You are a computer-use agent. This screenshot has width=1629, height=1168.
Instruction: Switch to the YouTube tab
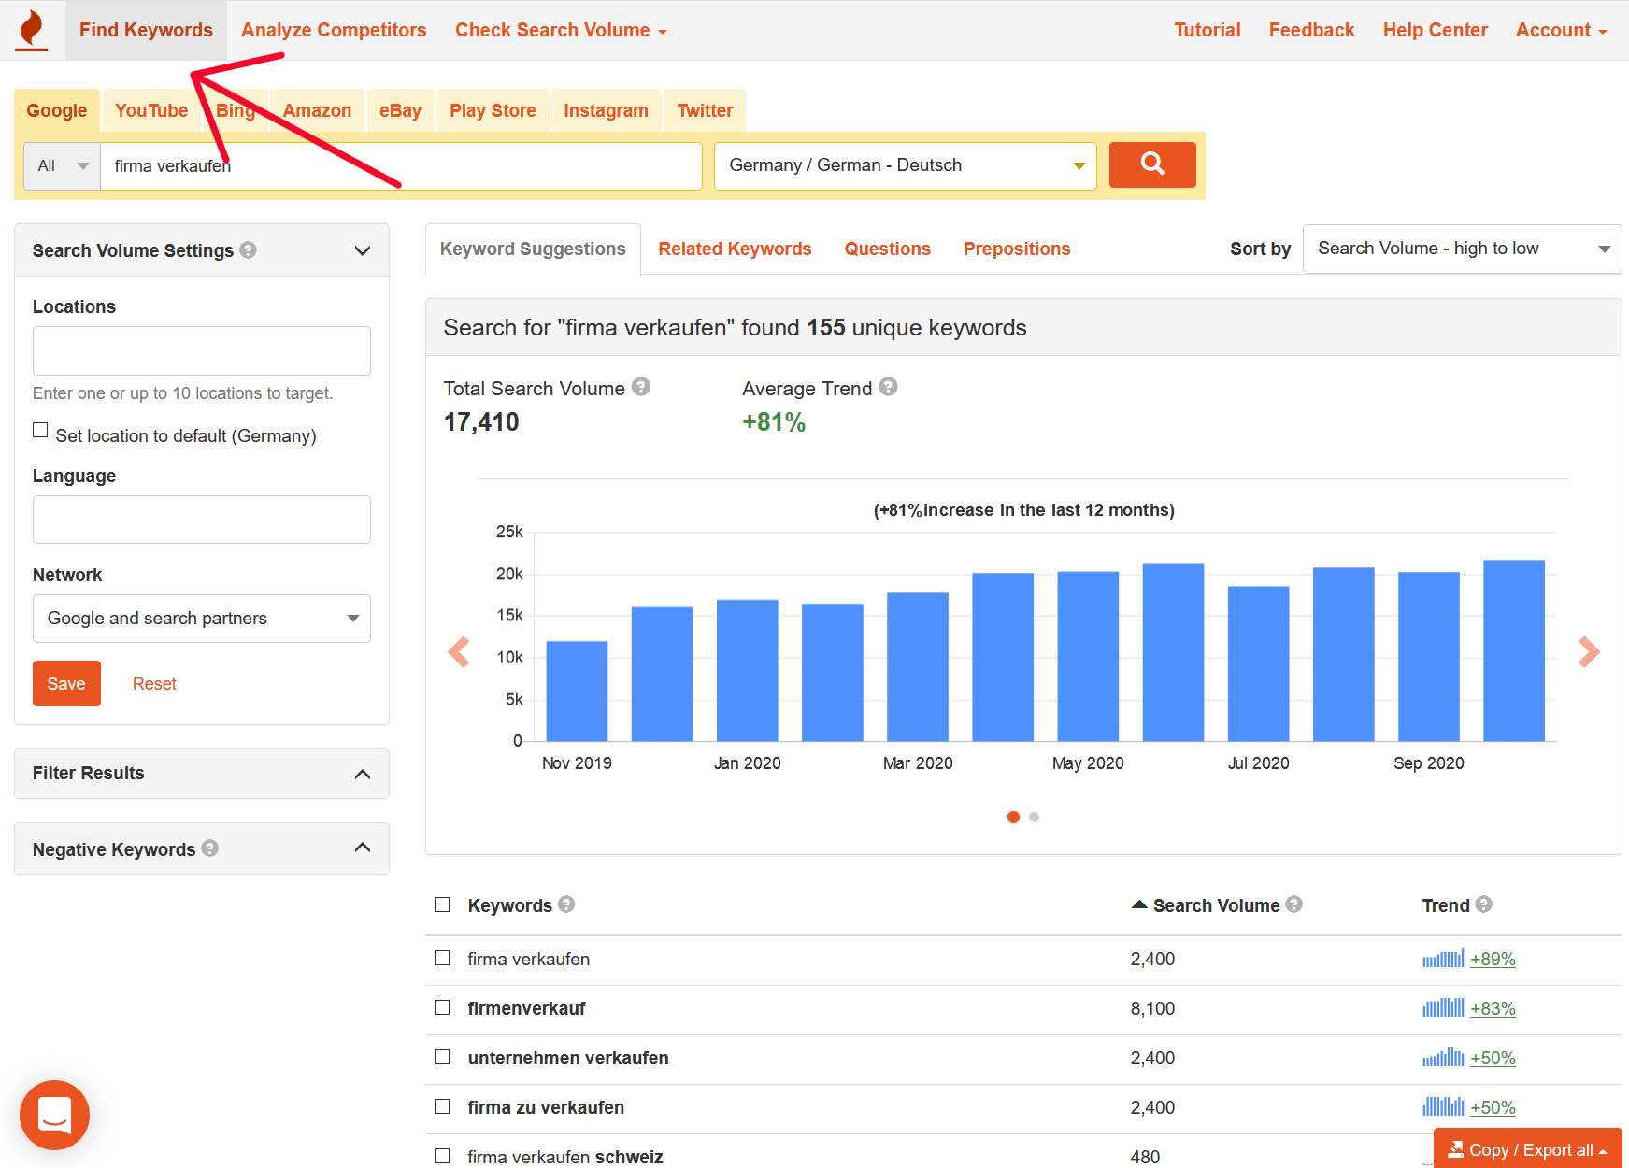click(151, 110)
